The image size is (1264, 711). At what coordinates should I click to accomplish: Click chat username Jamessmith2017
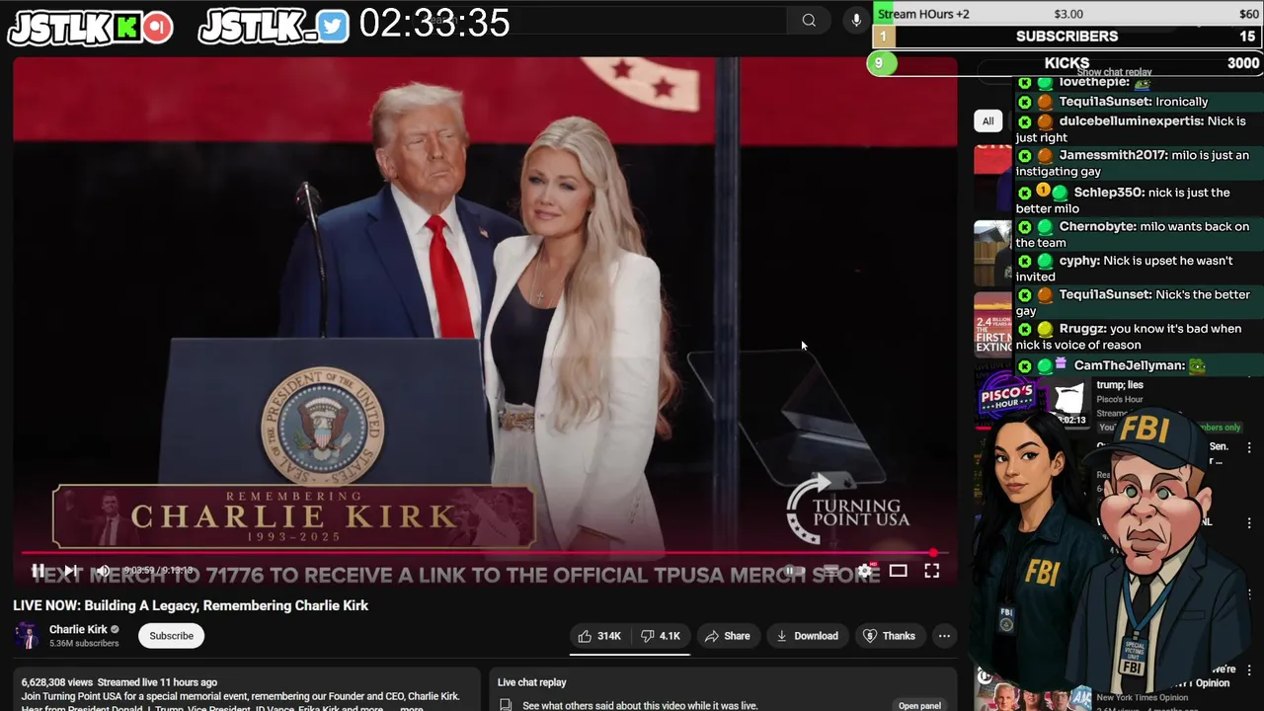click(1112, 155)
